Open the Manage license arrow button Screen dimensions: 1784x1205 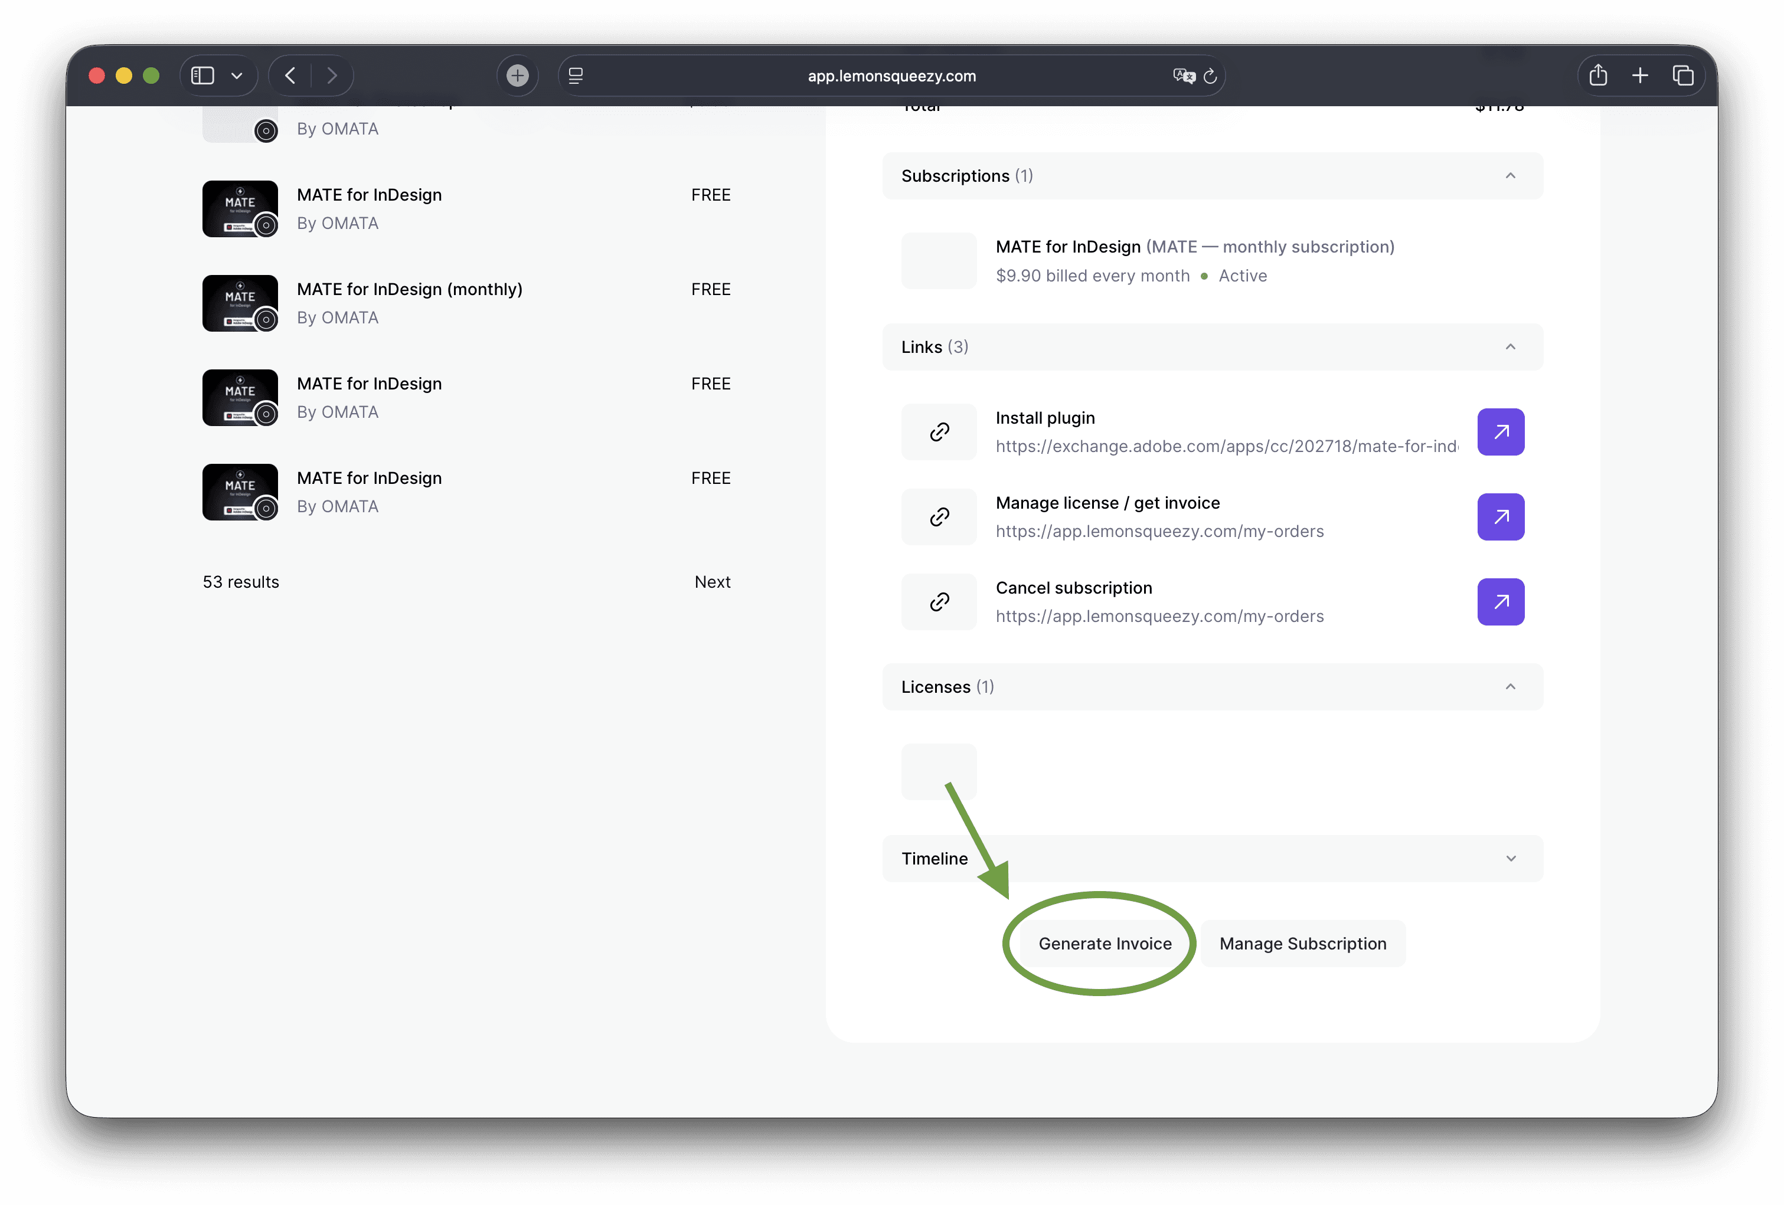tap(1500, 516)
